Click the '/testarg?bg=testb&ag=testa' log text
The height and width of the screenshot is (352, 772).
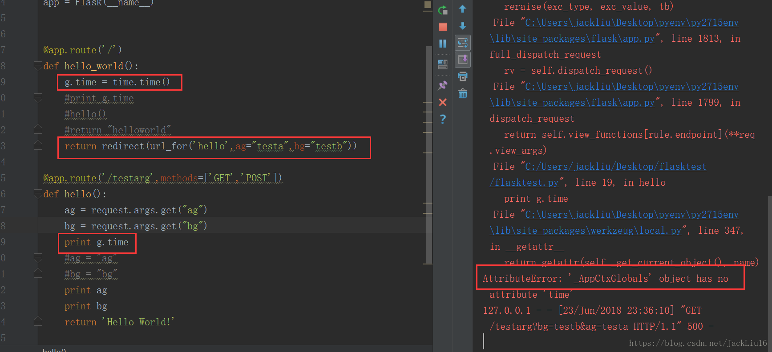(x=559, y=327)
